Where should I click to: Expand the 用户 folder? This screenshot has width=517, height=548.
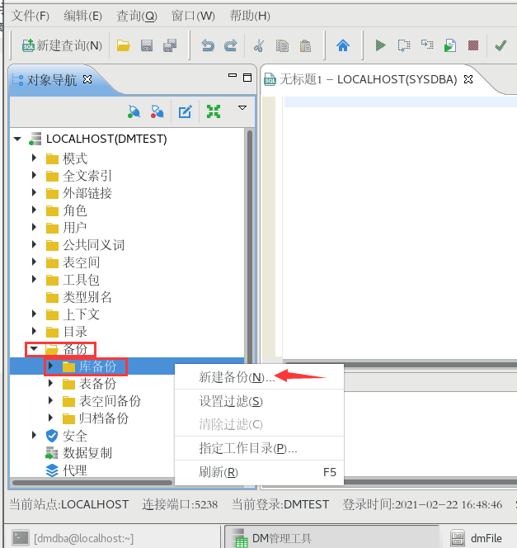point(34,227)
